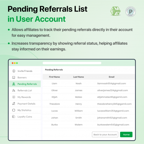Click the Back to your Account button
The width and height of the screenshot is (144, 144).
(105, 134)
